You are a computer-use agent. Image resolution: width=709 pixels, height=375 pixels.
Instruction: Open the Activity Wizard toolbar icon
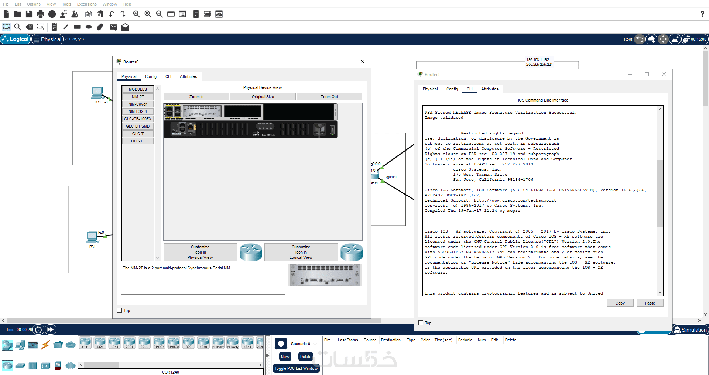click(64, 14)
